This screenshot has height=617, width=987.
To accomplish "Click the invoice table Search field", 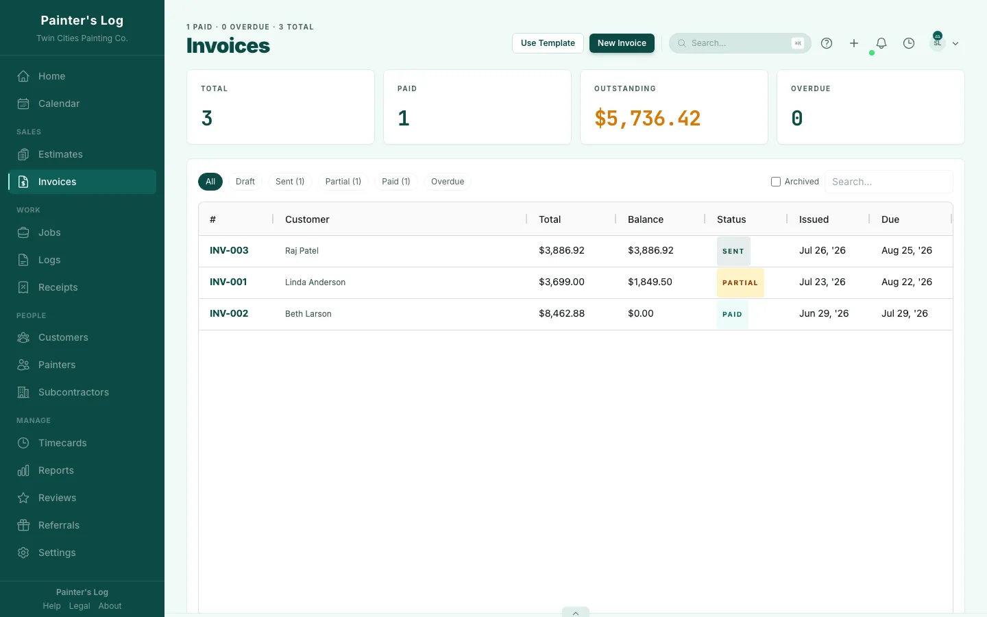I will click(x=888, y=182).
